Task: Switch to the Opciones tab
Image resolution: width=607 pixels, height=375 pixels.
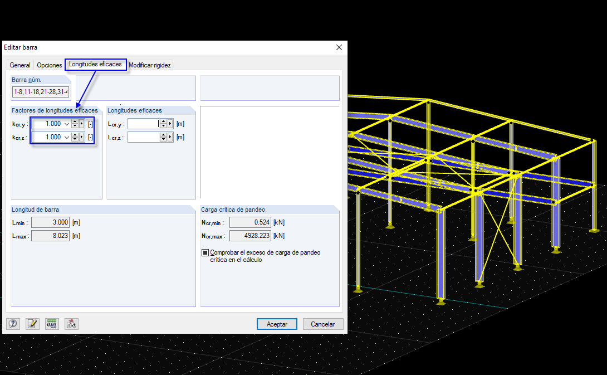Action: [49, 65]
